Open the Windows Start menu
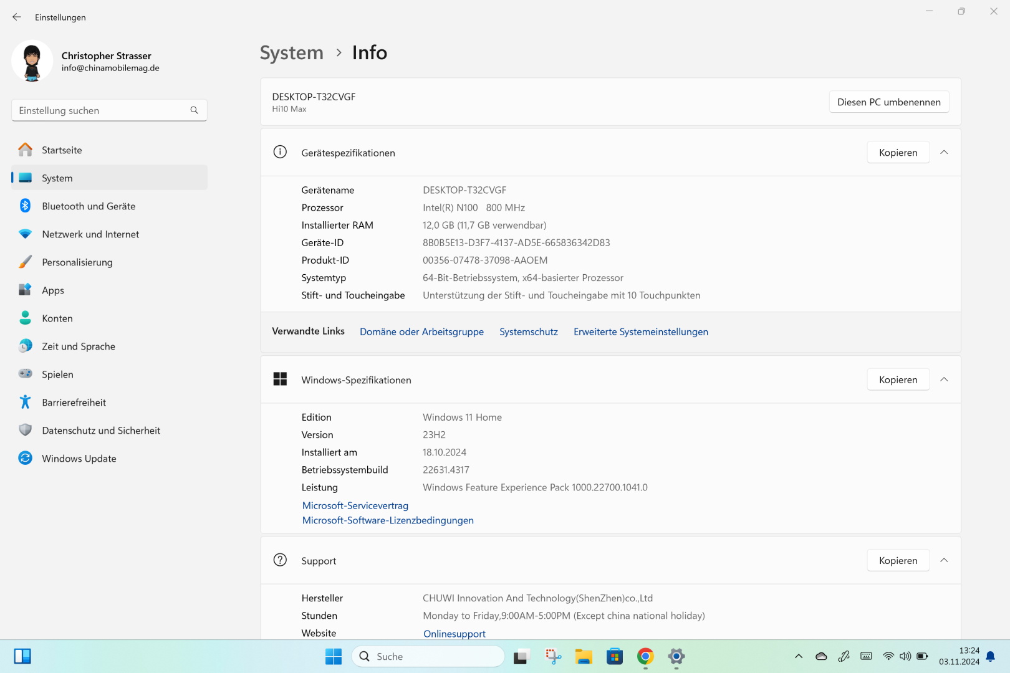Screen dimensions: 1010x673 tap(334, 656)
